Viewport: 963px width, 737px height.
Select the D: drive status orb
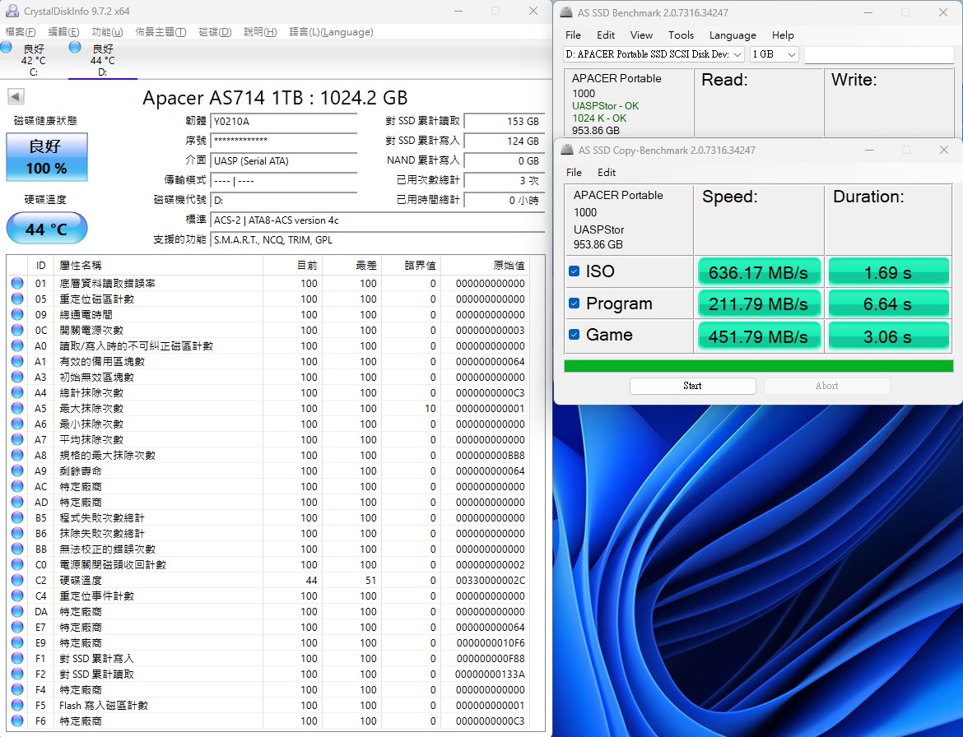click(x=75, y=47)
